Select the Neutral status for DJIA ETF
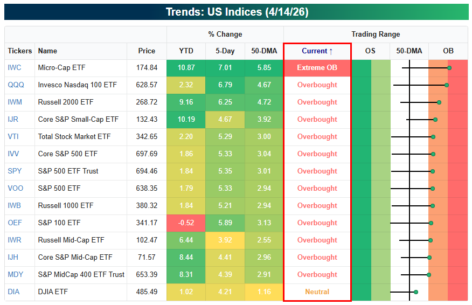 point(317,292)
